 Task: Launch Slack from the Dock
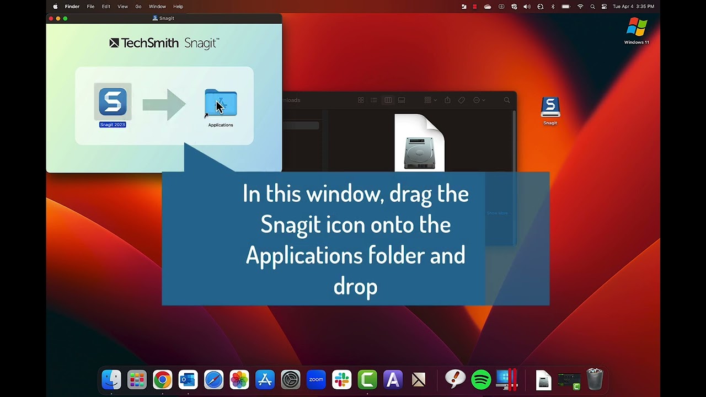[341, 379]
